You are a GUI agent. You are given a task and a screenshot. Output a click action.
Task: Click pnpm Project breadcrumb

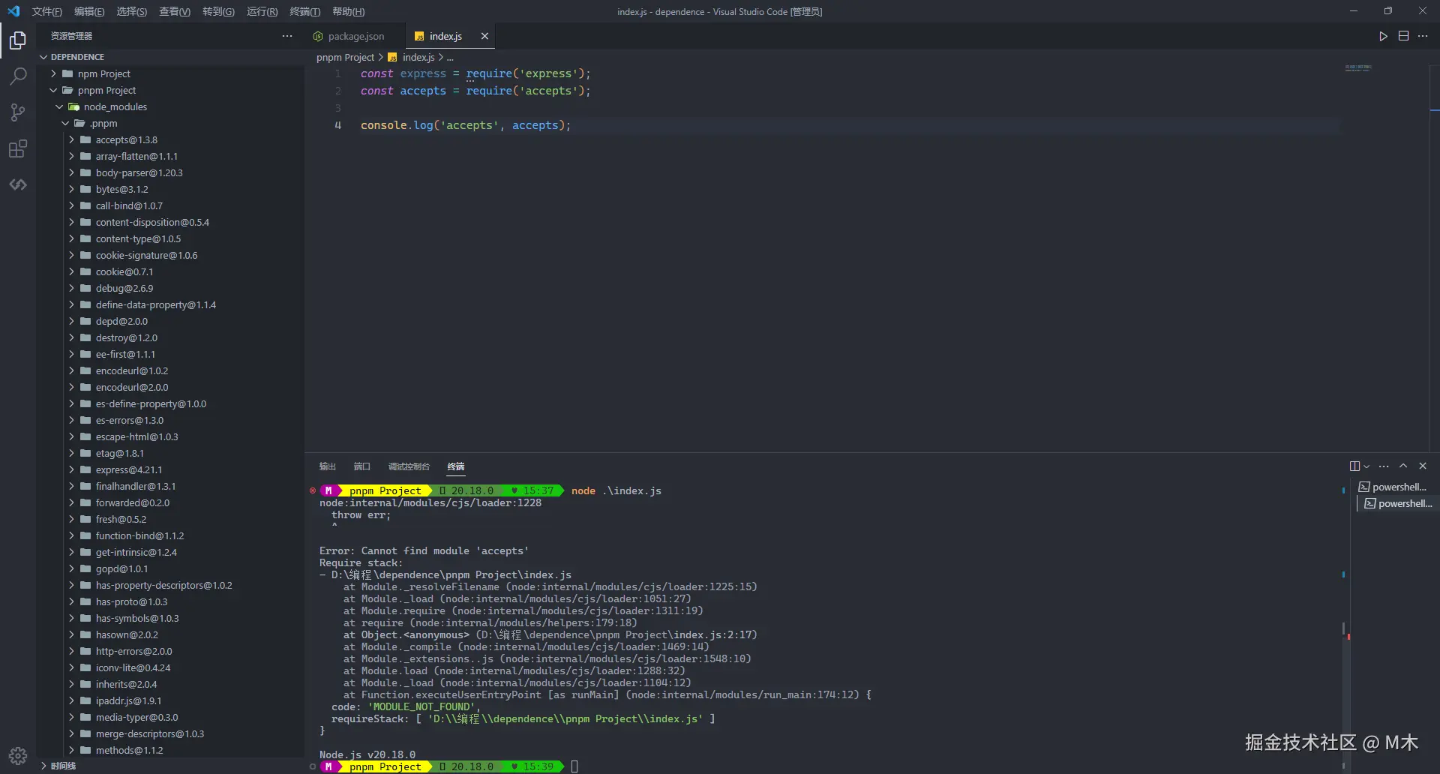point(345,58)
